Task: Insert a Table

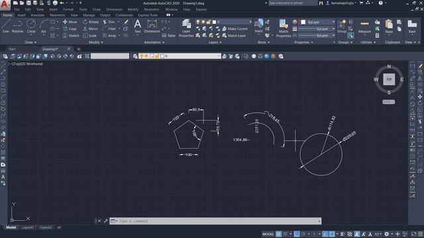Action: click(169, 36)
